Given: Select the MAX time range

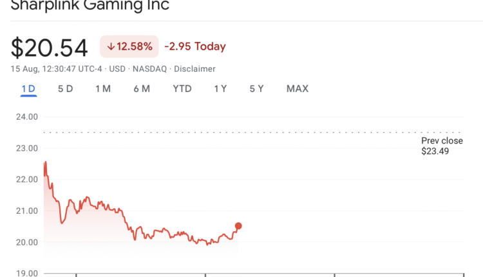Looking at the screenshot, I should [298, 89].
